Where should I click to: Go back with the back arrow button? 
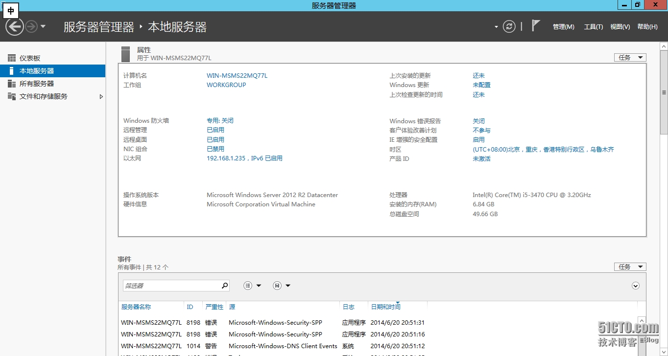[x=15, y=26]
